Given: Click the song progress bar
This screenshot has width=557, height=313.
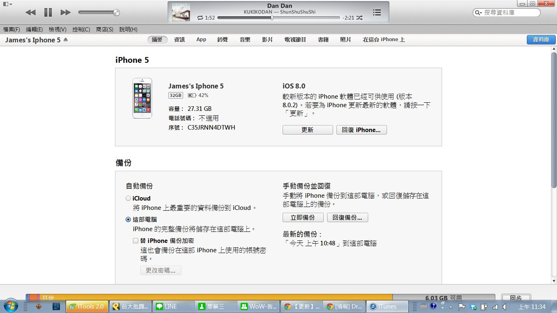Looking at the screenshot, I should (x=278, y=18).
